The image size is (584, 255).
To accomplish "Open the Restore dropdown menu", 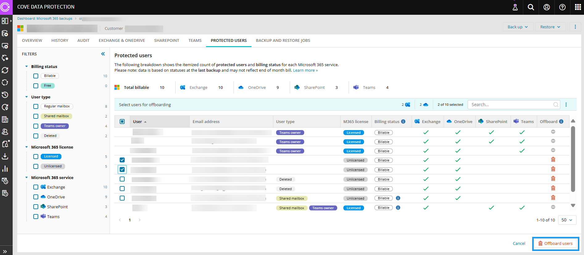I will (x=550, y=27).
